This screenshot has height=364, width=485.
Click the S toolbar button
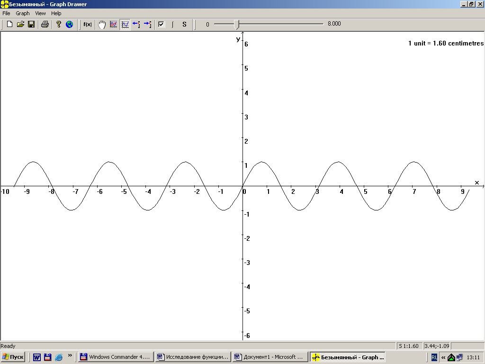(x=184, y=24)
